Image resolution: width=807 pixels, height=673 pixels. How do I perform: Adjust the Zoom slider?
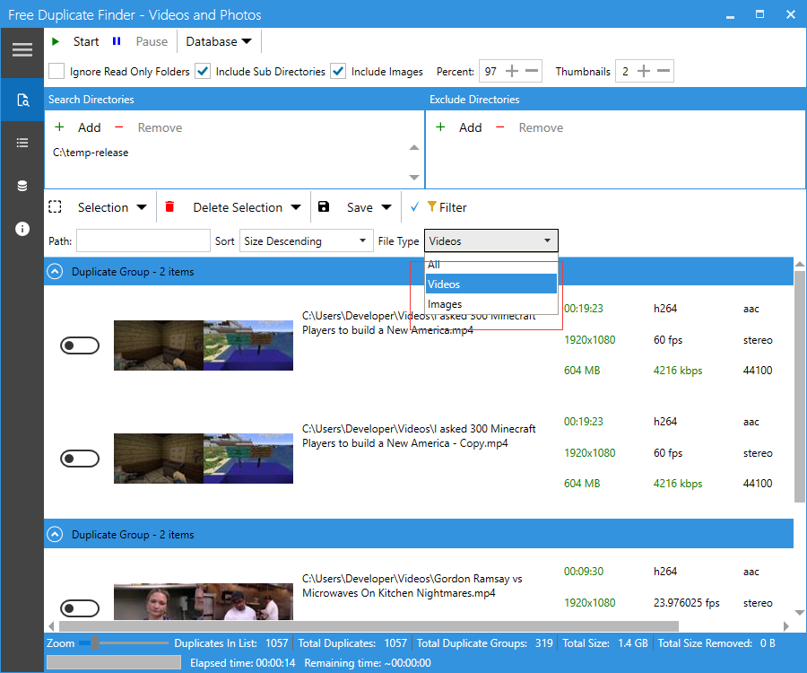(x=94, y=642)
